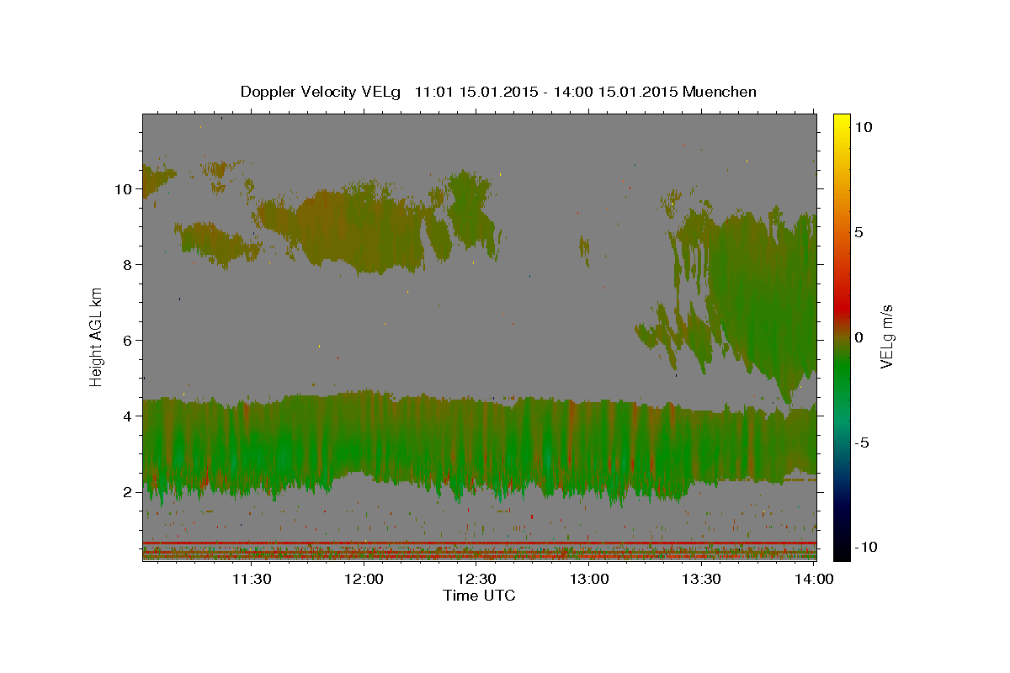This screenshot has width=1010, height=673.
Task: Click the height tick label 4
Action: 127,416
